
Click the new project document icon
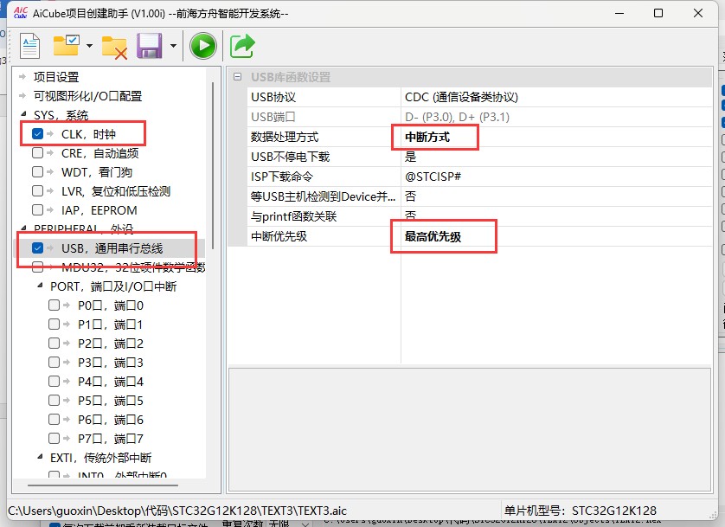(x=30, y=46)
